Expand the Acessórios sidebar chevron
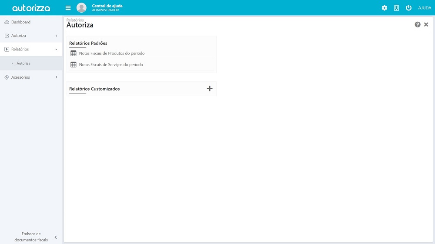The width and height of the screenshot is (435, 244). click(x=56, y=77)
